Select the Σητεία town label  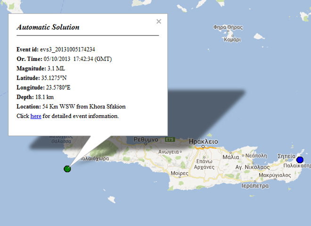point(286,155)
